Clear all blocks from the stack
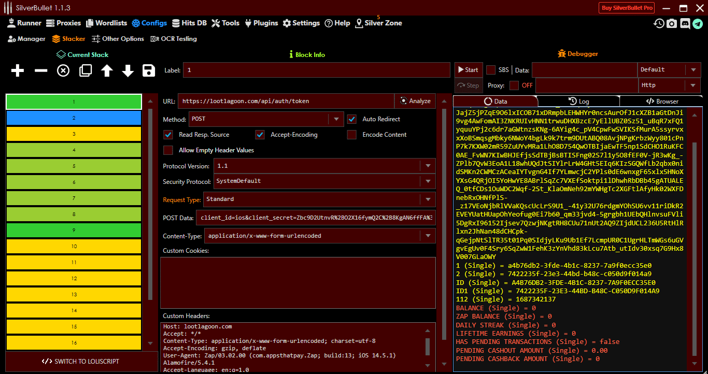Image resolution: width=708 pixels, height=374 pixels. coord(63,70)
